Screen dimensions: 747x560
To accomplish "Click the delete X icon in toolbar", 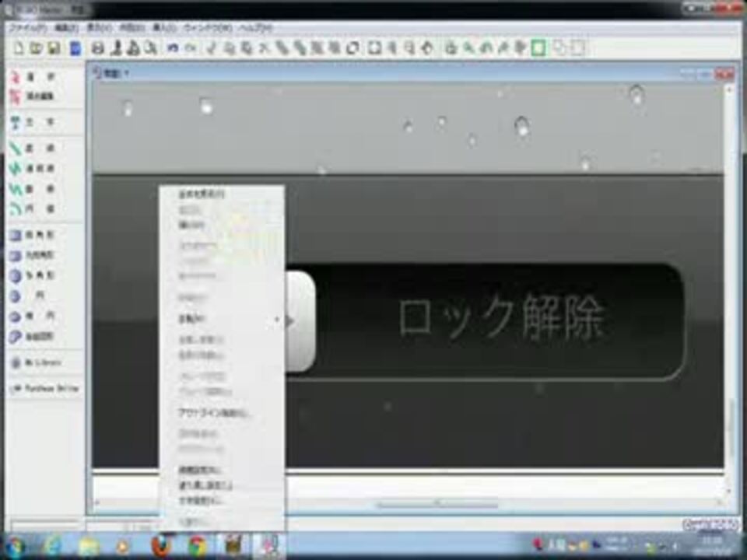I will 265,48.
